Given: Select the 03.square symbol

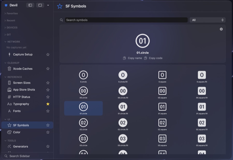Looking at the screenshot, I should click(x=162, y=140).
